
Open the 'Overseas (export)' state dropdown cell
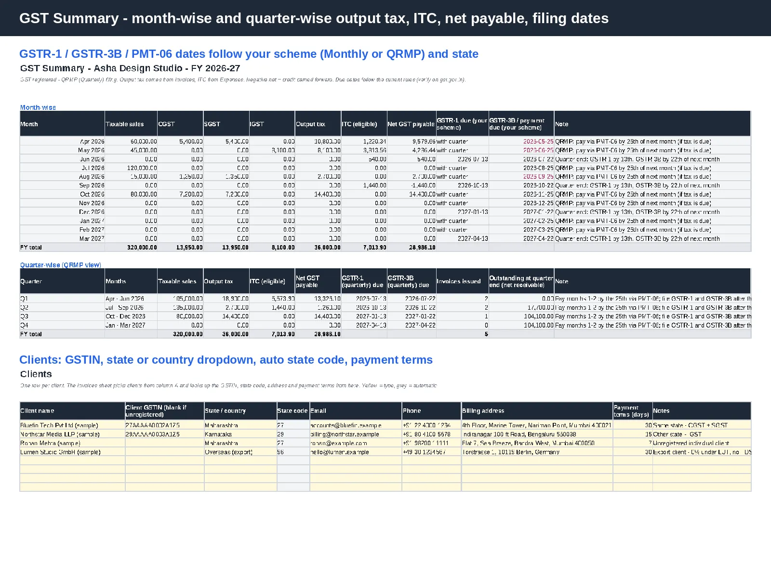[x=240, y=452]
